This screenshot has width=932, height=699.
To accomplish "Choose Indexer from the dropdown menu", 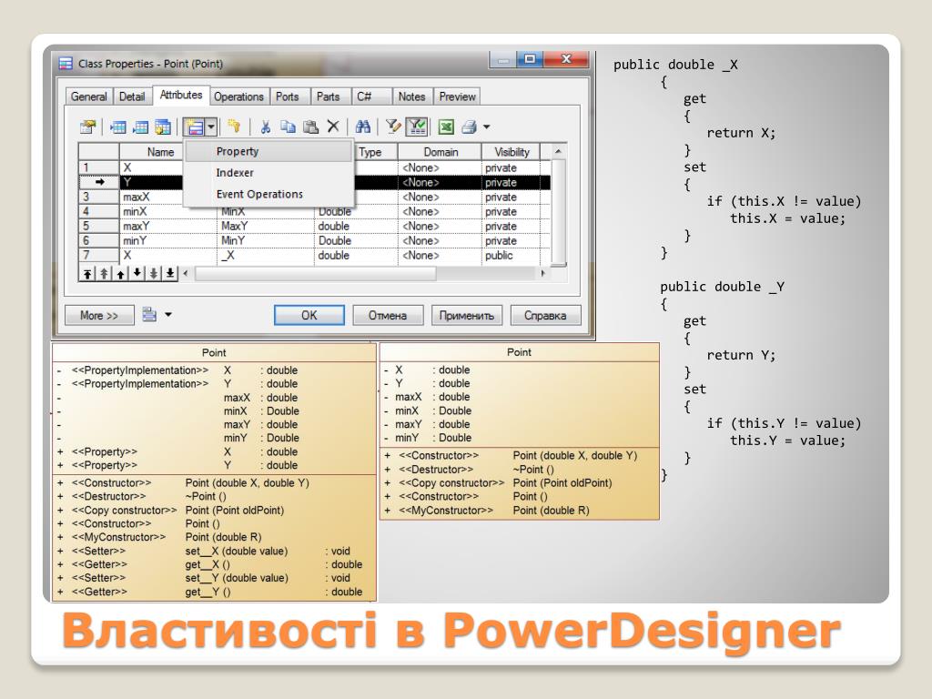I will pos(268,173).
